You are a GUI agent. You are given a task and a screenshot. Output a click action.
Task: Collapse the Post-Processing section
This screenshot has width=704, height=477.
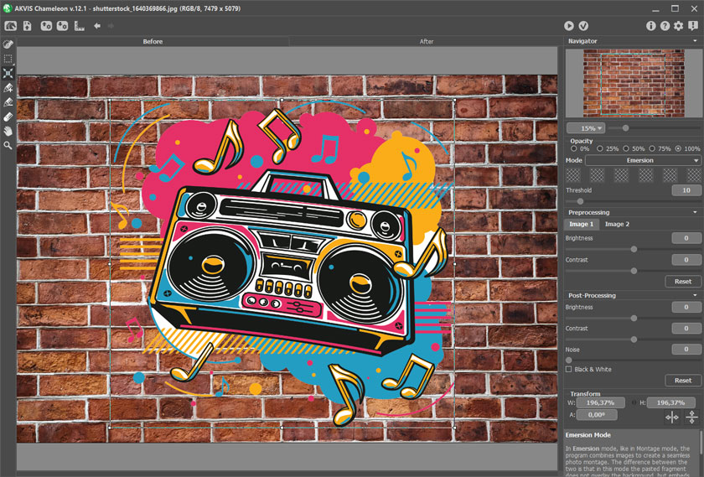tap(695, 296)
